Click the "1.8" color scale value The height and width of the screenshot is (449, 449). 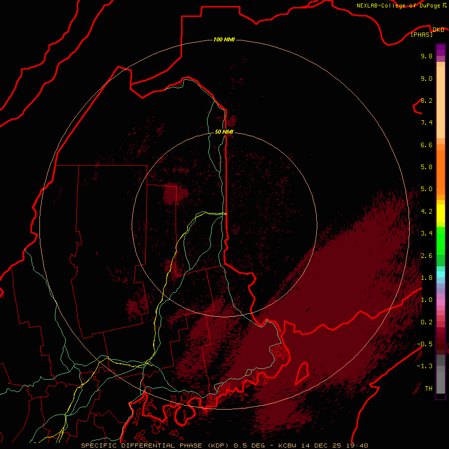pyautogui.click(x=427, y=278)
